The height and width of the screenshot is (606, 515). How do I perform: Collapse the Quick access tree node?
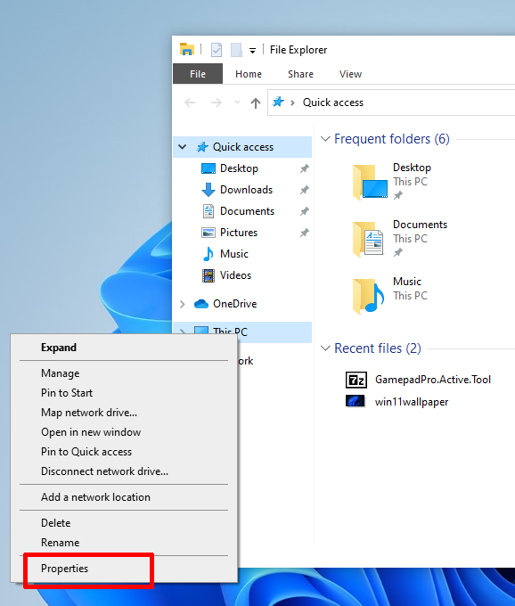(x=183, y=147)
